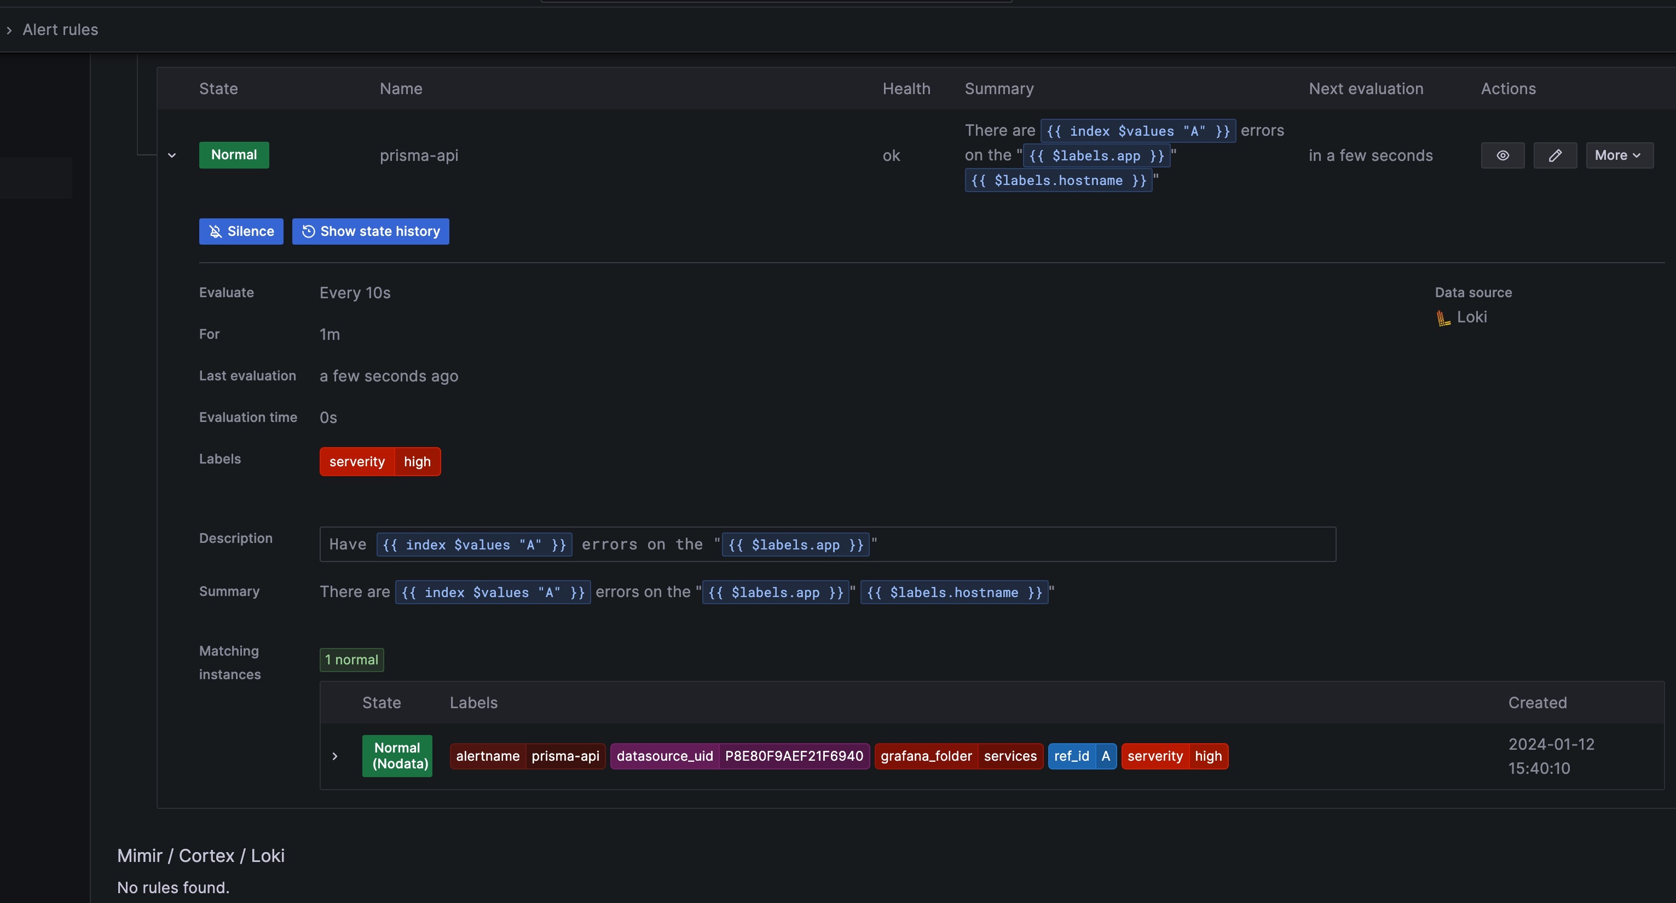
Task: Click the green Normal state badge
Action: point(234,155)
